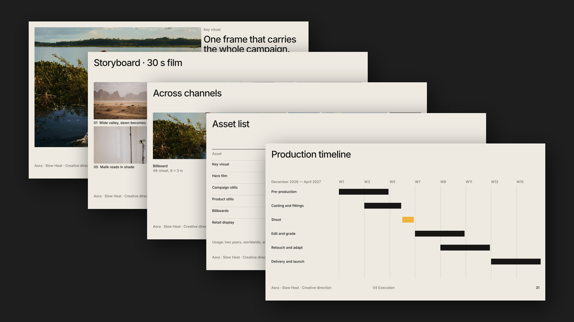Select the black Pre-production Gantt bar
574x322 pixels.
[x=364, y=192]
